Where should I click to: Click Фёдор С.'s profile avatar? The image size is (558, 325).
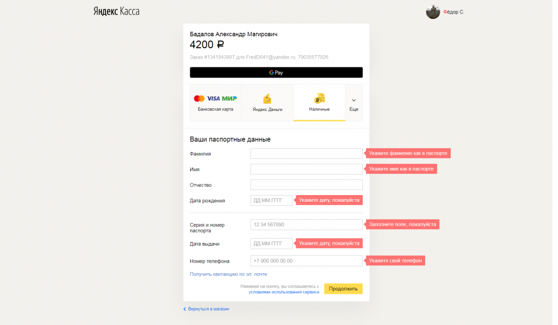tap(433, 11)
